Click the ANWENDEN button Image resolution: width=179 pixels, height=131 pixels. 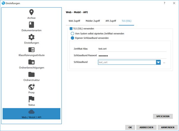[x=167, y=127]
